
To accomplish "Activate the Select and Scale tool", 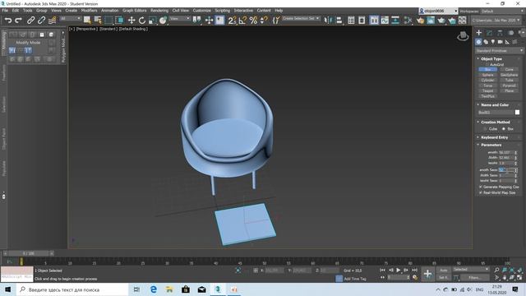I will (153, 20).
